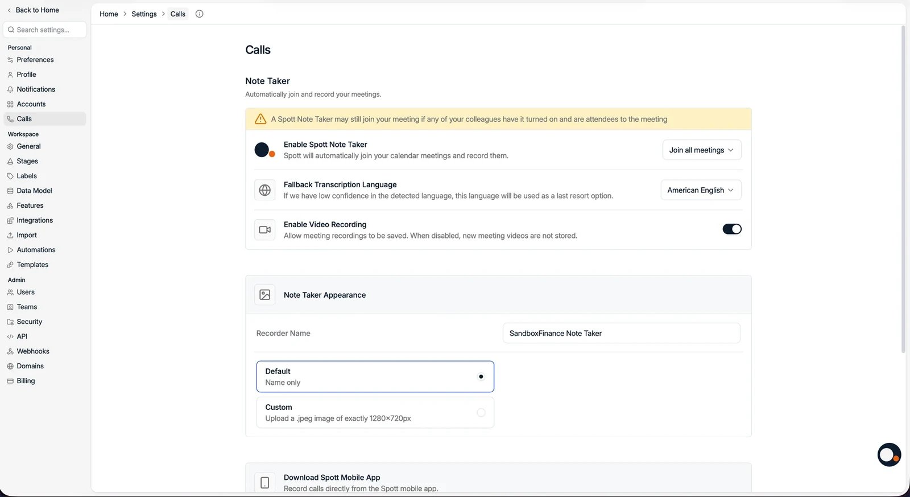Click the mobile phone icon for Download App
Image resolution: width=910 pixels, height=497 pixels.
pos(264,483)
